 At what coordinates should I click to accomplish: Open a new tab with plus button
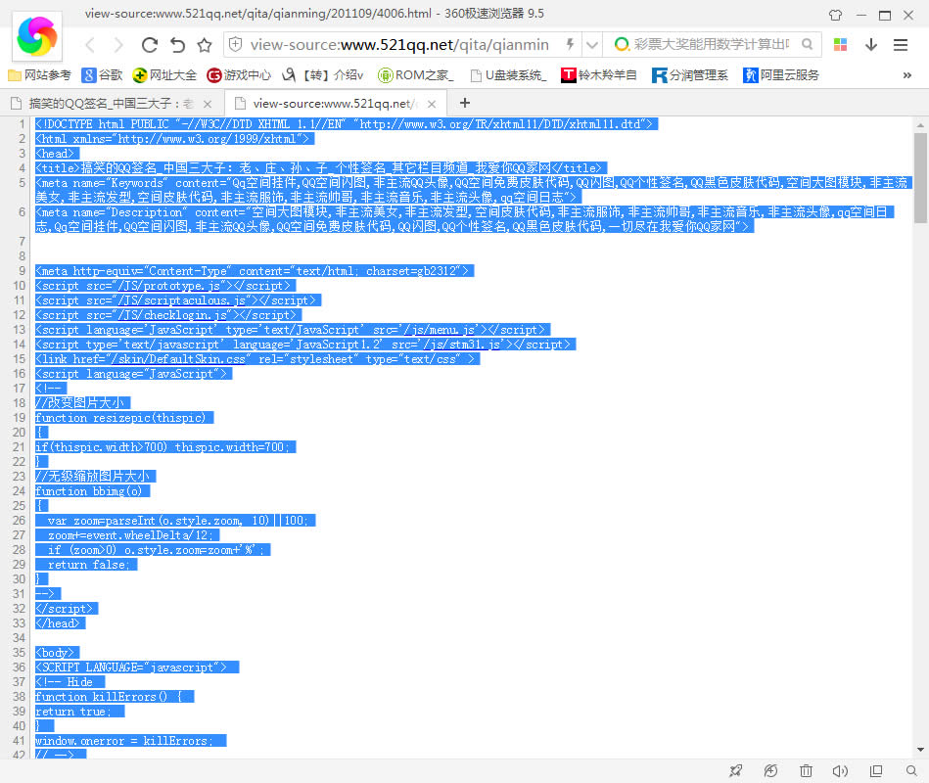tap(464, 103)
